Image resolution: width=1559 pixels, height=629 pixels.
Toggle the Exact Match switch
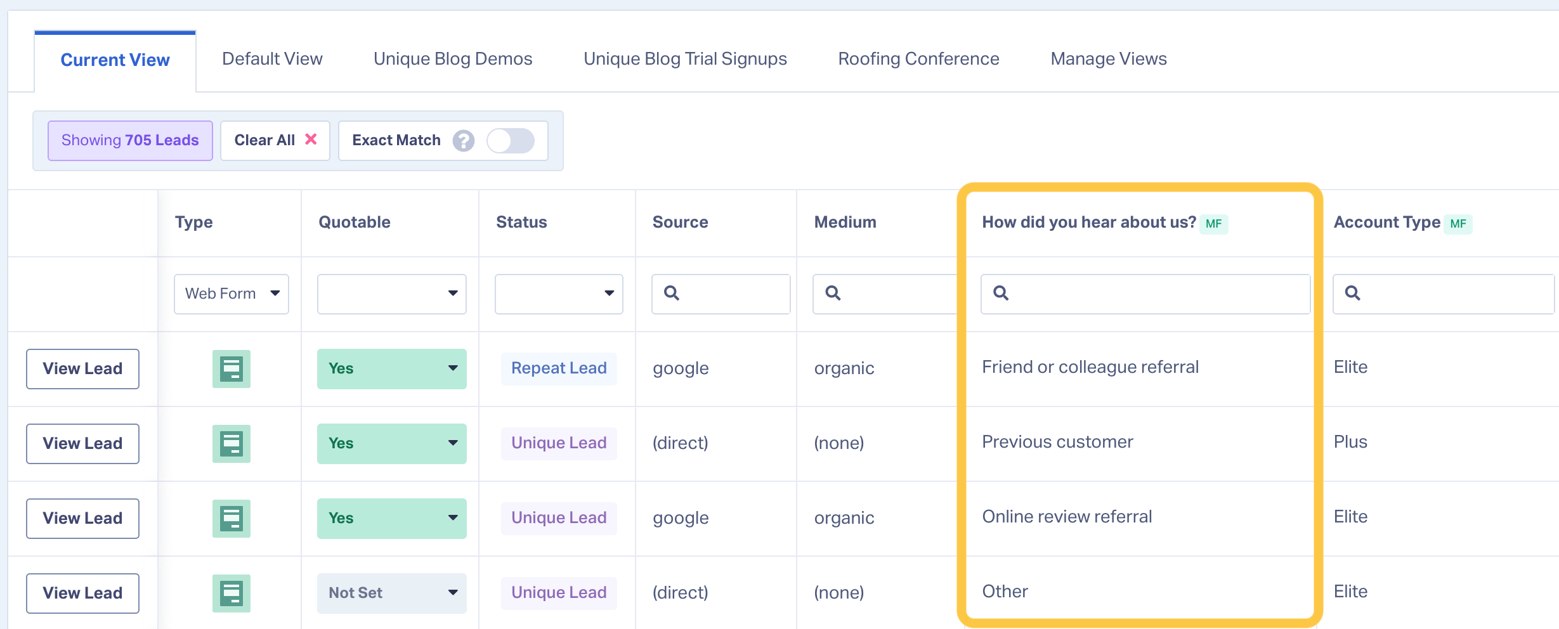click(511, 141)
